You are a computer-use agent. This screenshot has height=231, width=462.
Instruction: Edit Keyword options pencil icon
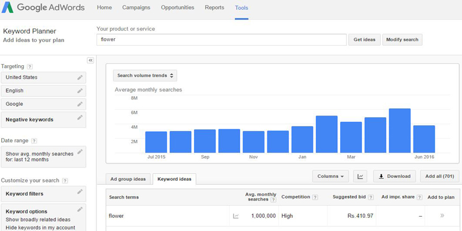80,210
